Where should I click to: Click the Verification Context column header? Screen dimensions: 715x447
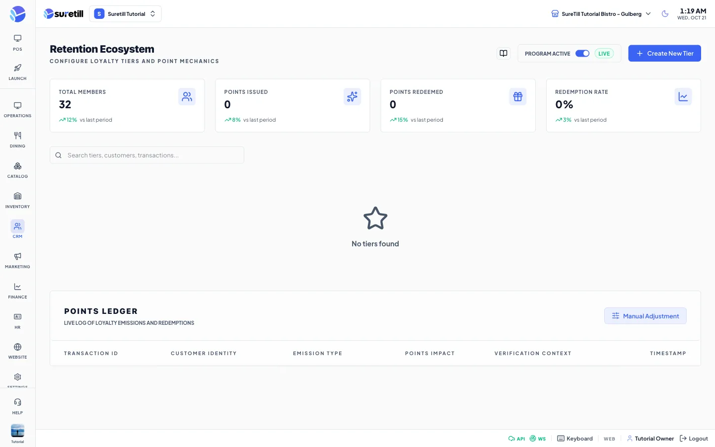533,354
